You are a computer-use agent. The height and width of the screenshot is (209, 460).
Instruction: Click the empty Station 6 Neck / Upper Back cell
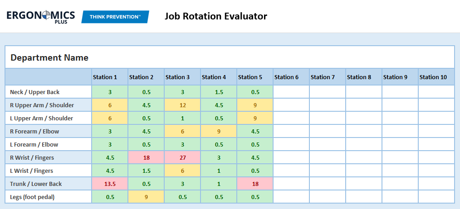click(291, 92)
